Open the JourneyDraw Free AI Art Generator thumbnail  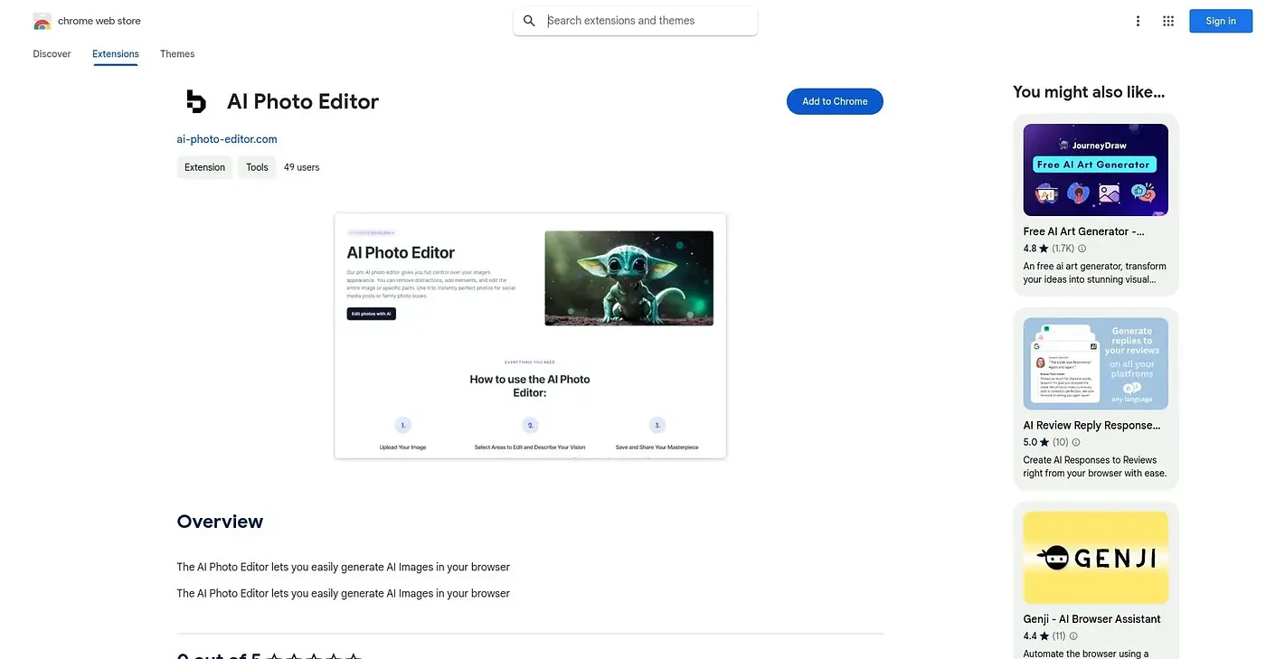(1096, 170)
